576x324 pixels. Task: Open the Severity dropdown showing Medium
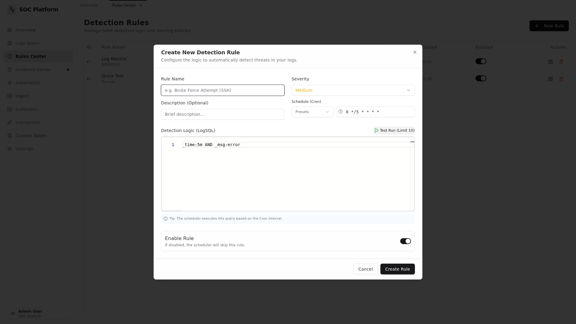353,90
